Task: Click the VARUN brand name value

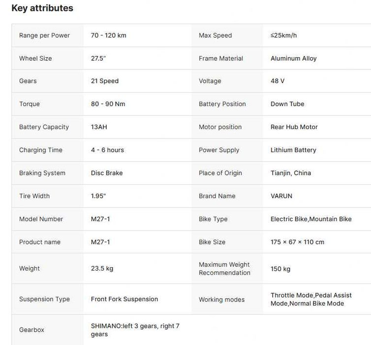Action: (x=281, y=196)
